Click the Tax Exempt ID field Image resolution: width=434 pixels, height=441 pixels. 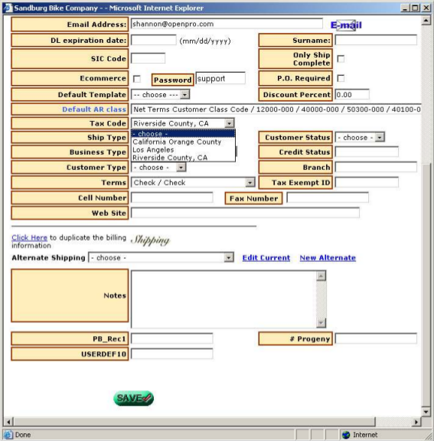[x=367, y=182]
